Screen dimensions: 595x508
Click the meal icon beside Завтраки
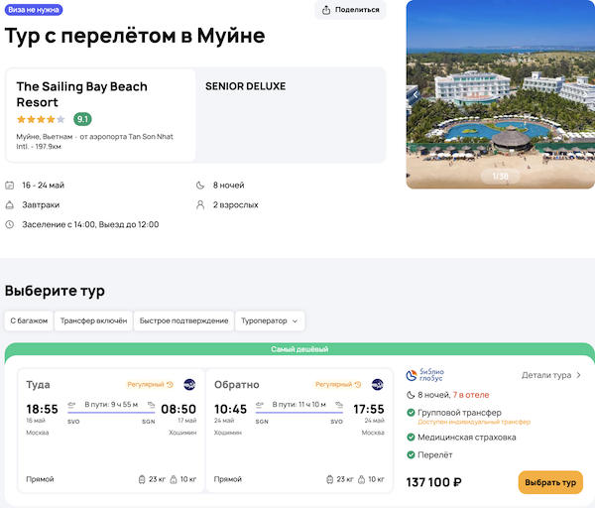coord(10,205)
